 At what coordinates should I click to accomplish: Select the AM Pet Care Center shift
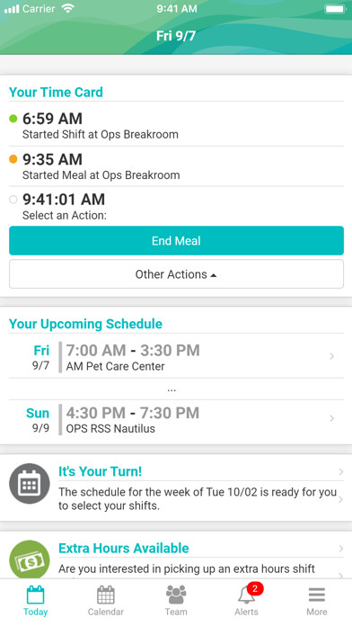(176, 356)
